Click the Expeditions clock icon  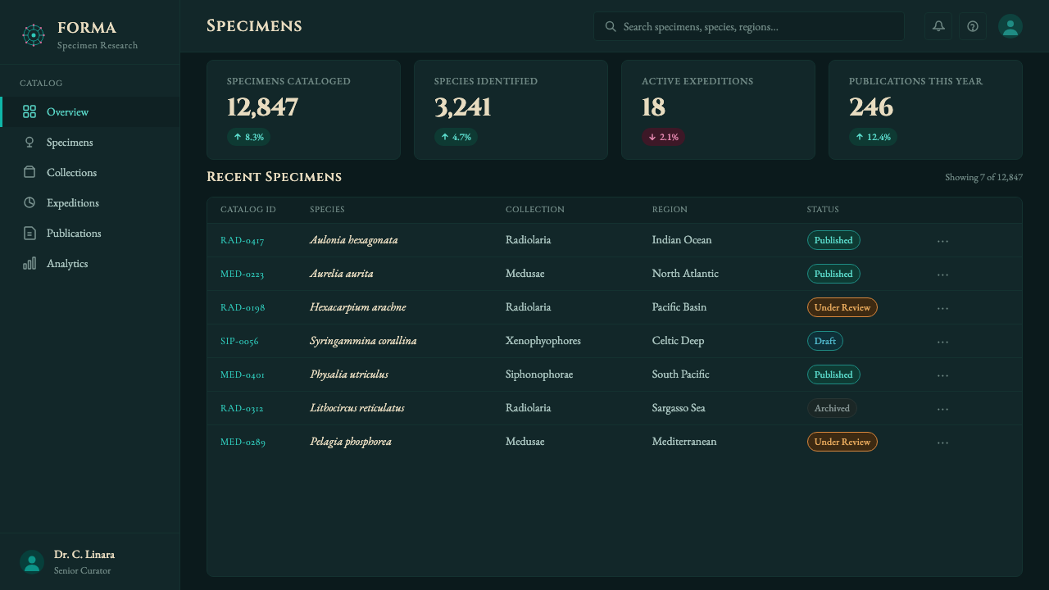tap(30, 202)
